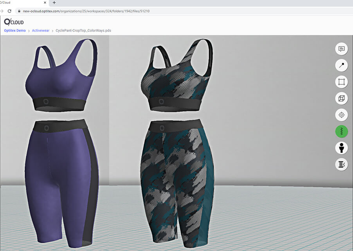
Task: Open the comments speech bubble tool
Action: pos(341,49)
